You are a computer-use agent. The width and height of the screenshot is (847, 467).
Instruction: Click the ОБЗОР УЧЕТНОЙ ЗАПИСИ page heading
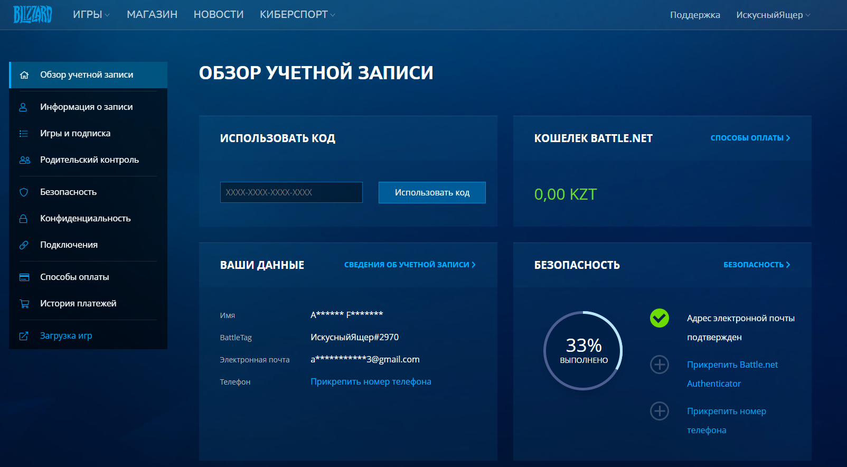pos(316,73)
